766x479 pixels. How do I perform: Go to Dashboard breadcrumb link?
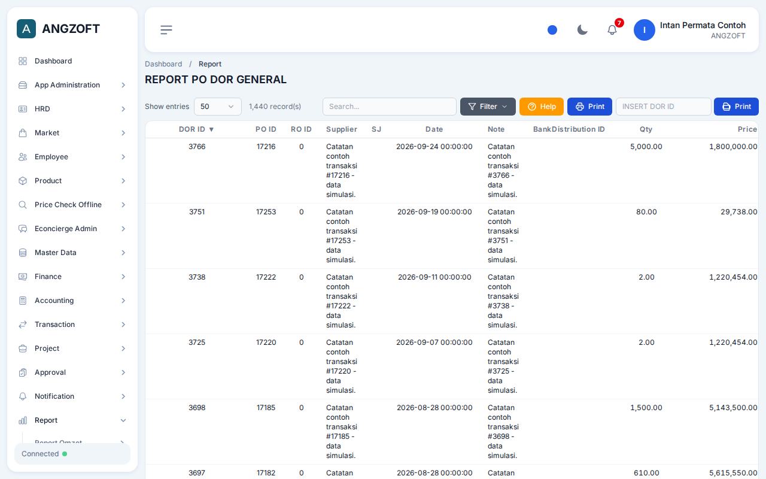(163, 64)
